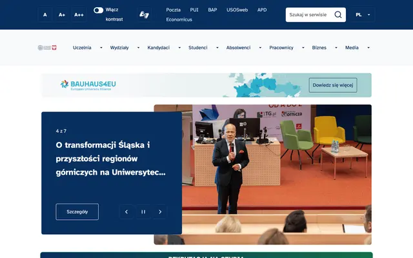Open the Studenci menu item
The image size is (413, 258).
tap(198, 48)
